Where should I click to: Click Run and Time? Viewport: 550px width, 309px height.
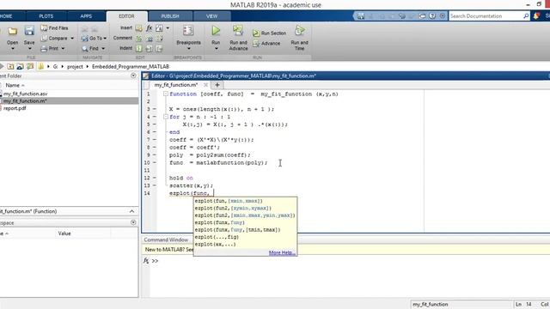(299, 38)
